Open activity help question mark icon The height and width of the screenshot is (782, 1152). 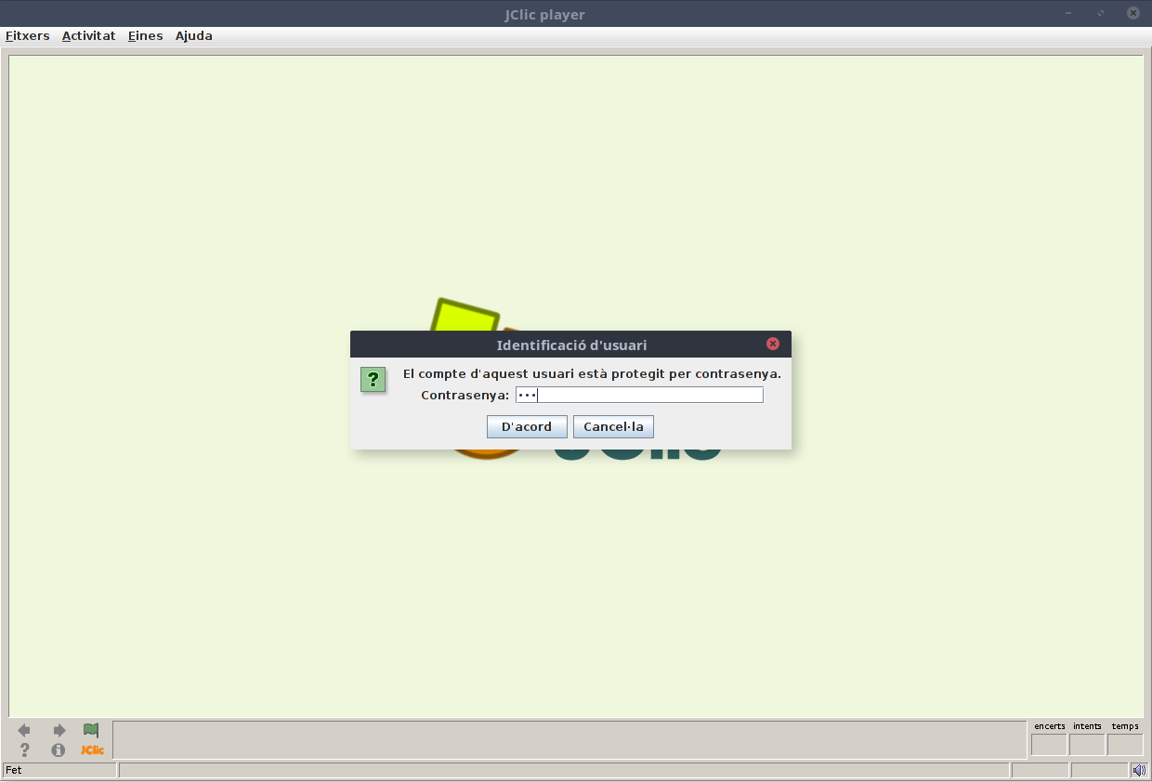pos(24,750)
